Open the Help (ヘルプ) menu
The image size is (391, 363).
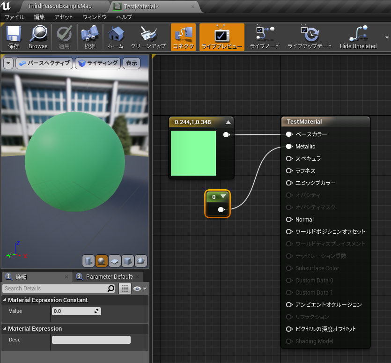[124, 17]
